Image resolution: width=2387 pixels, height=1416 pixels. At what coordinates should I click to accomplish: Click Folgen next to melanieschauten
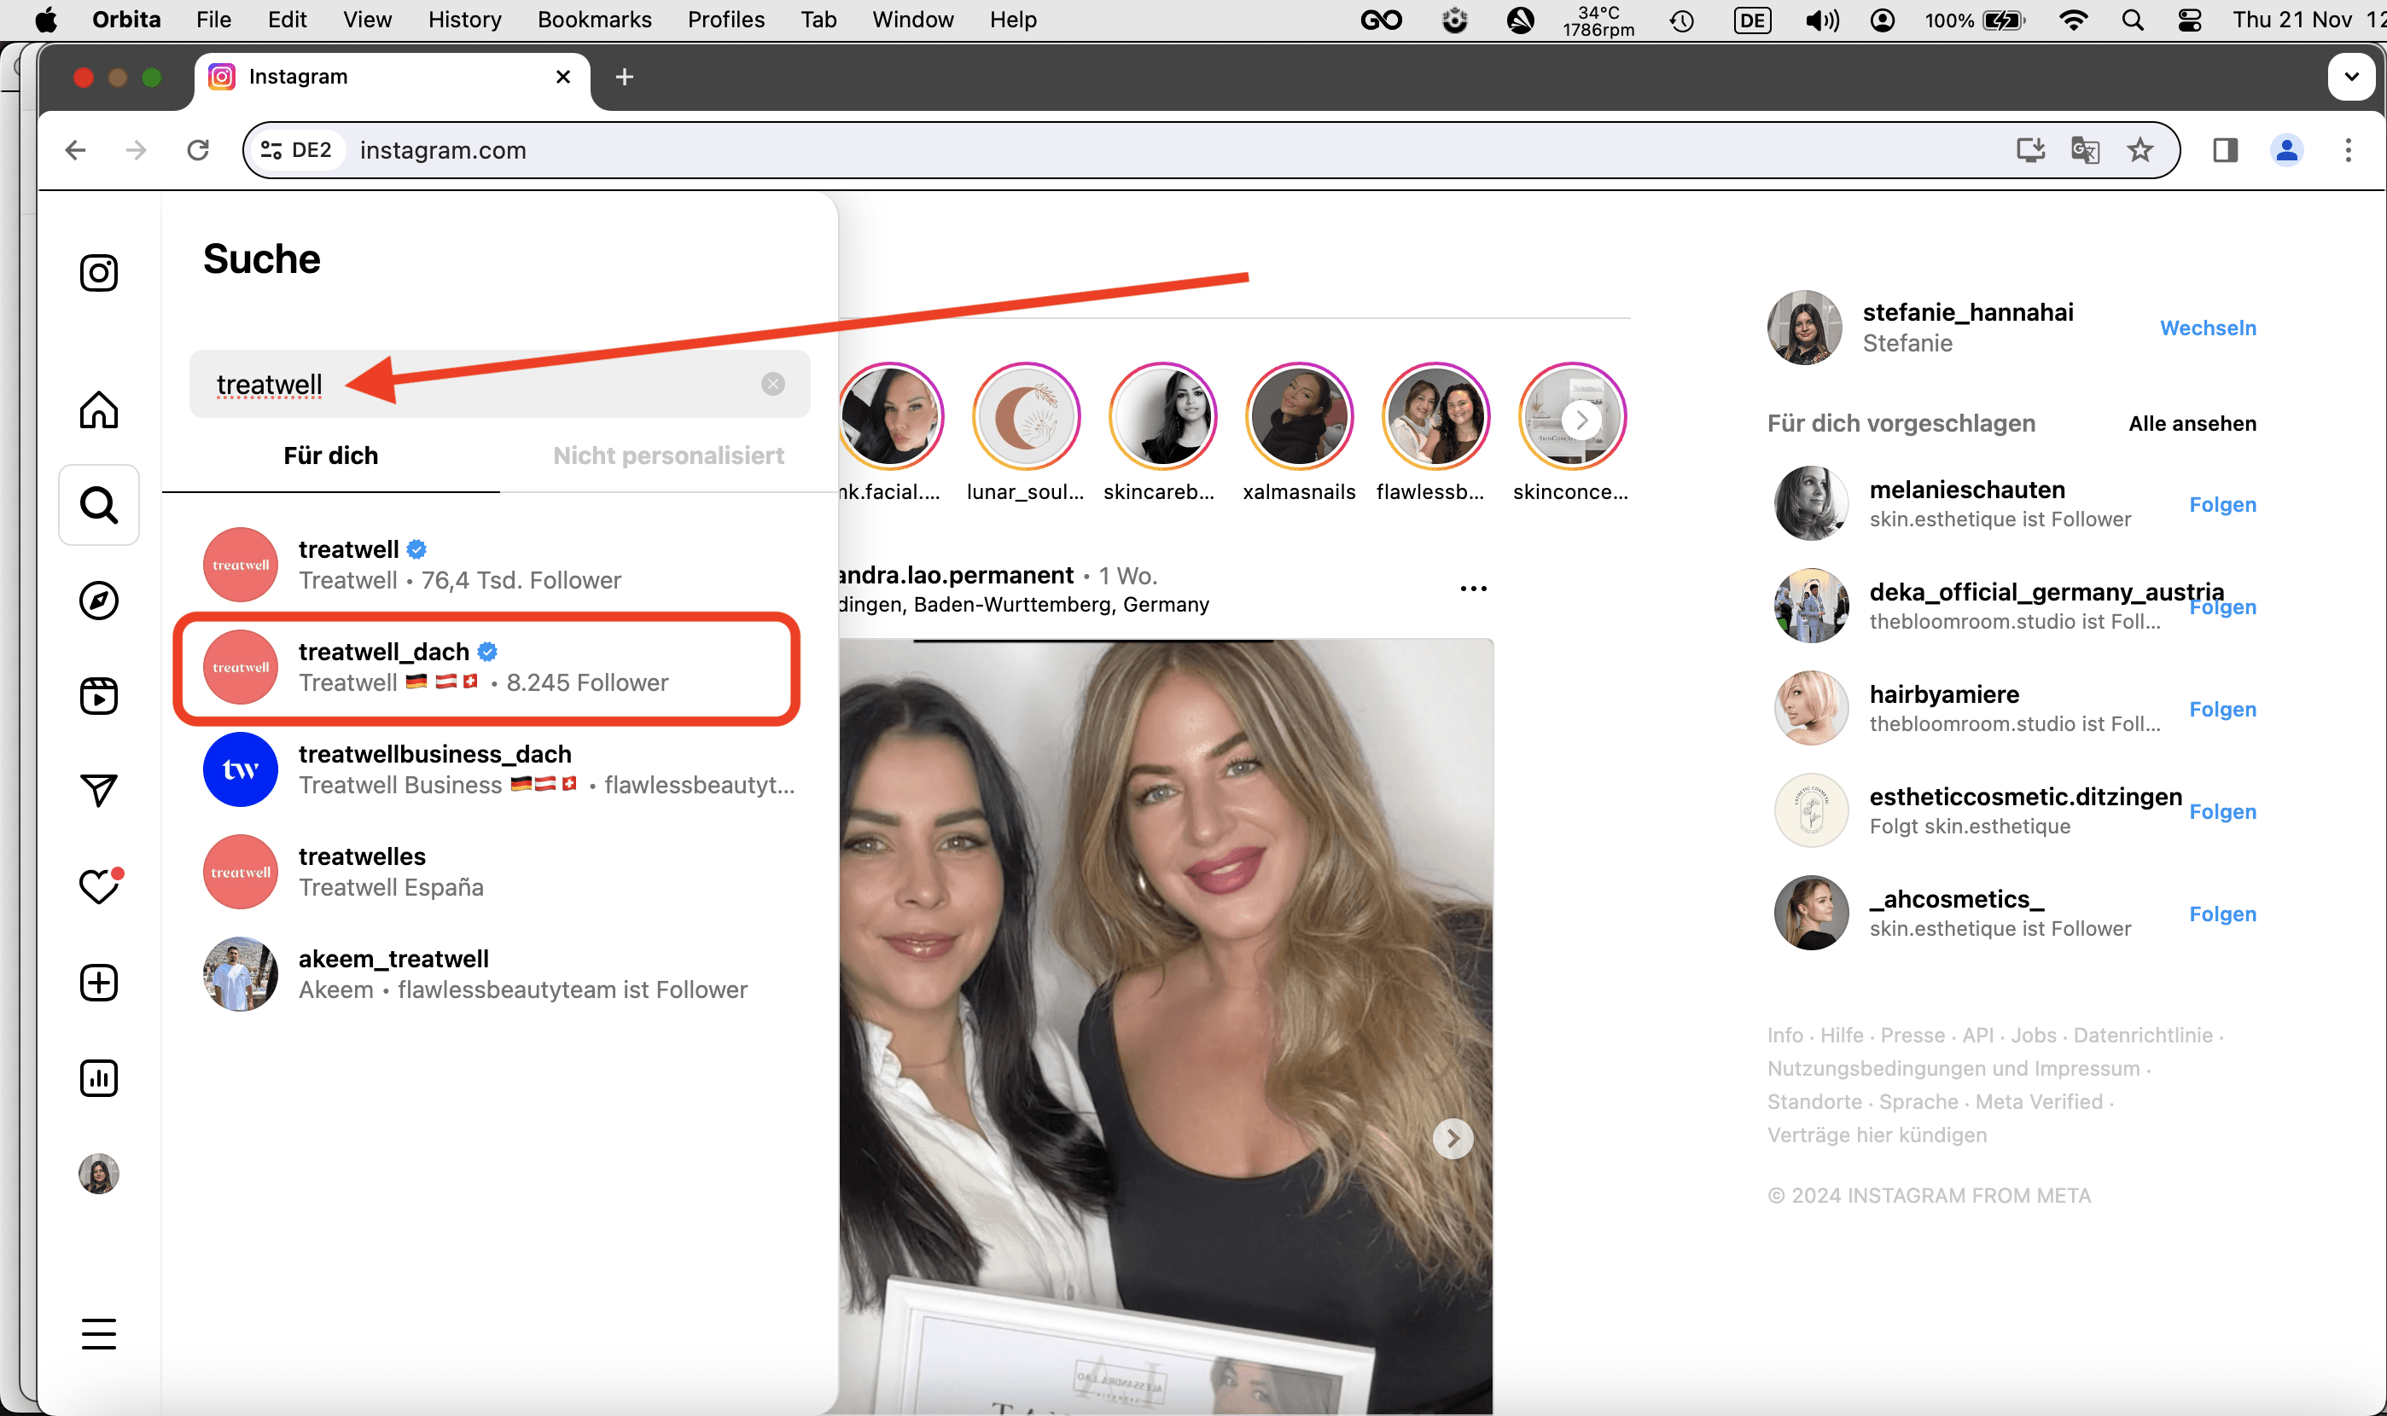point(2222,504)
